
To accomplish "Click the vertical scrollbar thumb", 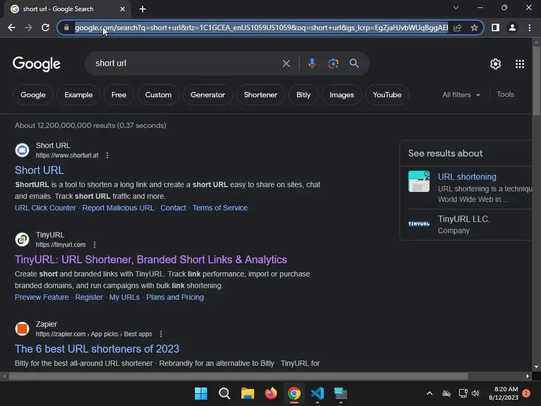I will 536,80.
